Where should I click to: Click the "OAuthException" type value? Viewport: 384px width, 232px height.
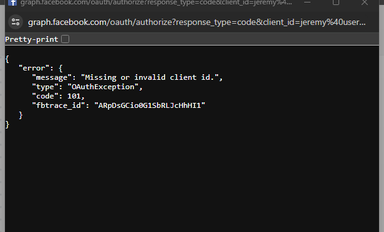[103, 87]
